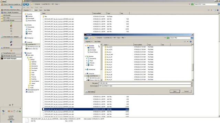Click the Search box in Save As

(180, 38)
